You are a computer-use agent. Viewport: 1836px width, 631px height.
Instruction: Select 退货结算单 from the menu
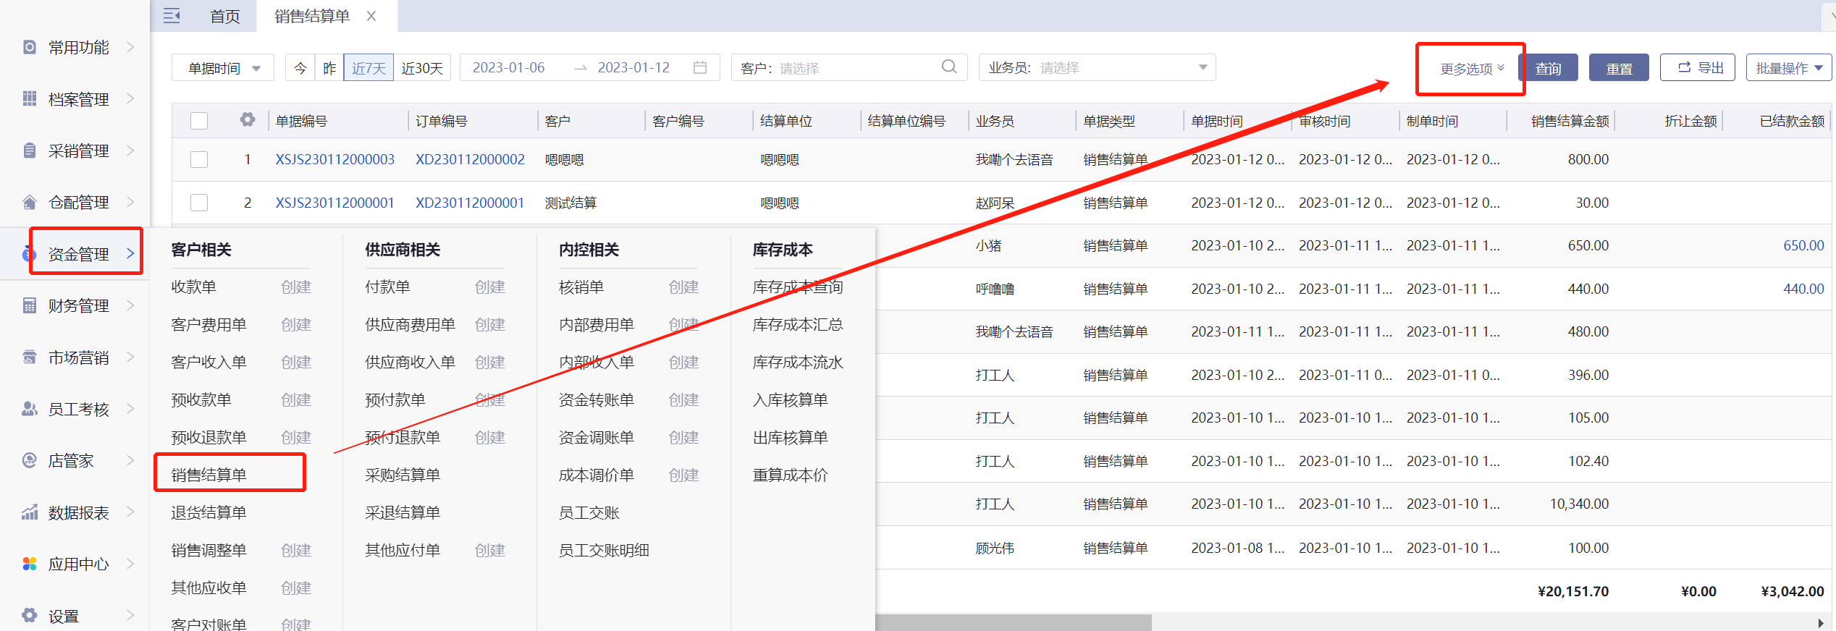(x=209, y=512)
